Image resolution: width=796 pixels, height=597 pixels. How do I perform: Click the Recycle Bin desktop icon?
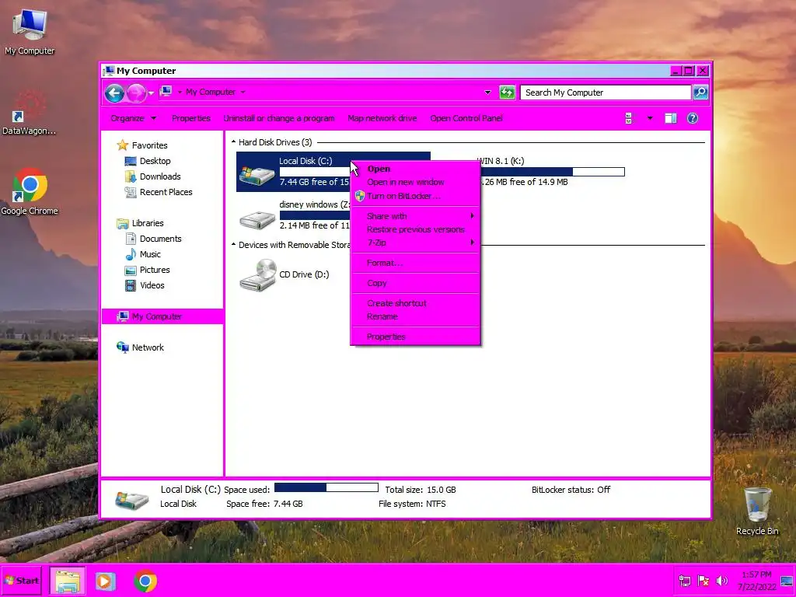point(757,511)
